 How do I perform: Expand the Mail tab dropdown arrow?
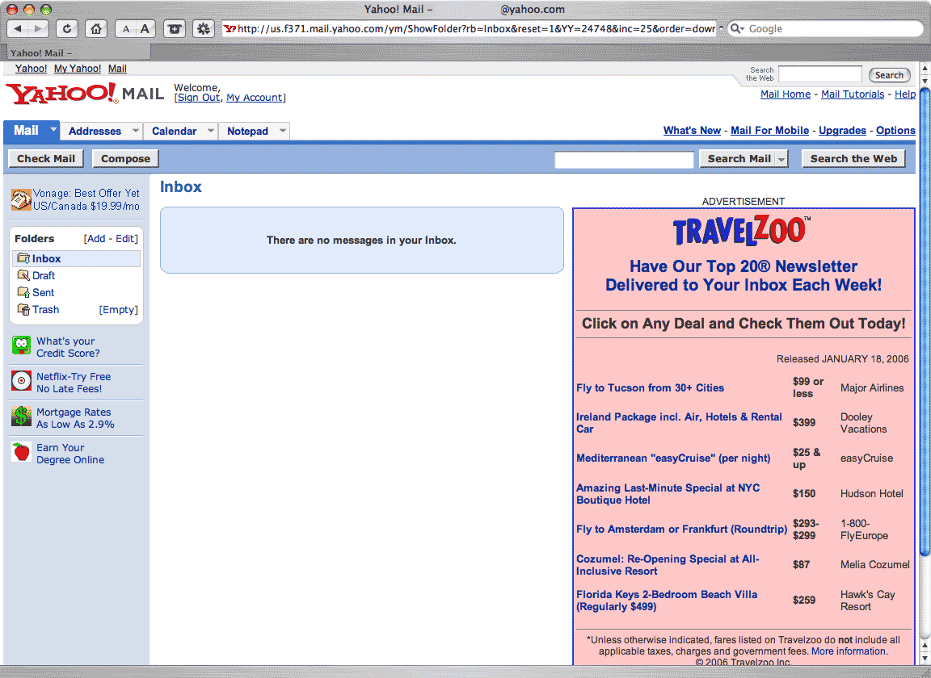pyautogui.click(x=53, y=128)
